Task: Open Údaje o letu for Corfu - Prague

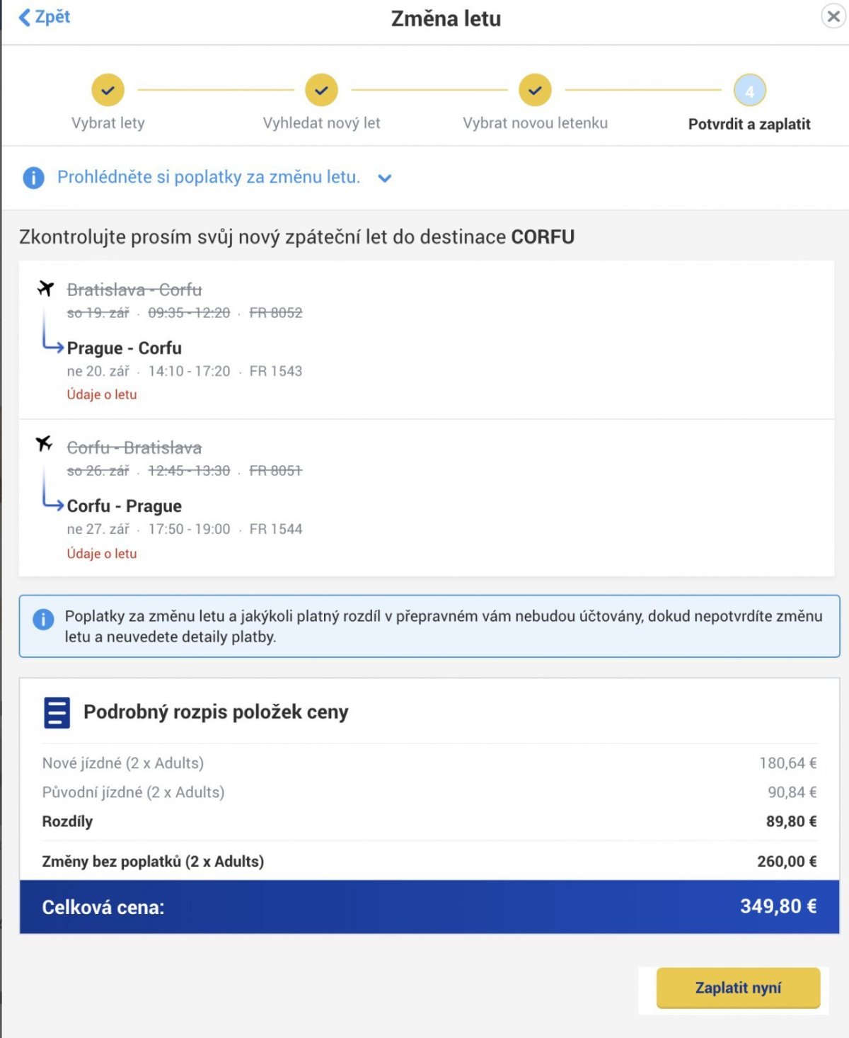Action: [x=102, y=554]
